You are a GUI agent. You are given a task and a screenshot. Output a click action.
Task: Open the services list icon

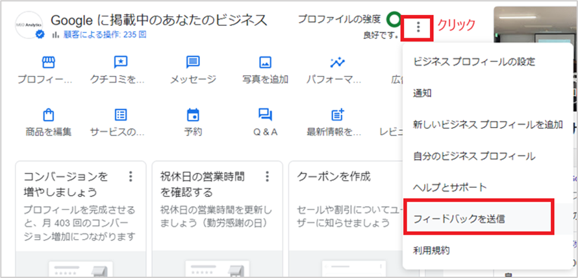(121, 115)
